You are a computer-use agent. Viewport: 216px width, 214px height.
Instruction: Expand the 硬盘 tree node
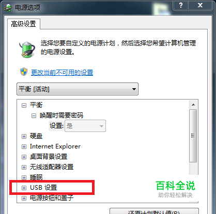(x=24, y=137)
